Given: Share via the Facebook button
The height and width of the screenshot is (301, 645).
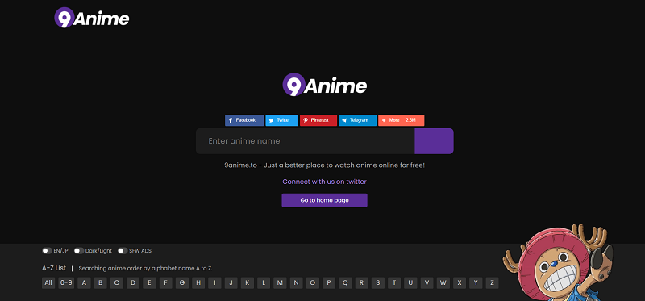Looking at the screenshot, I should click(244, 120).
